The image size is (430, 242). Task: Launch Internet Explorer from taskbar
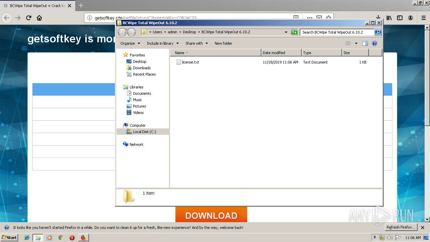(x=27, y=238)
